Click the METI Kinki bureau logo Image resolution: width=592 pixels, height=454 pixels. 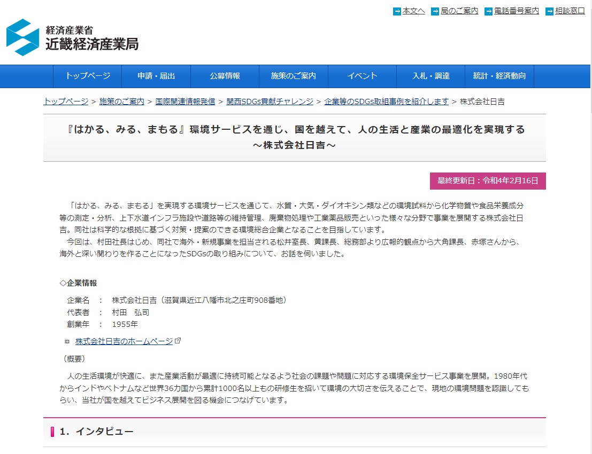point(72,37)
